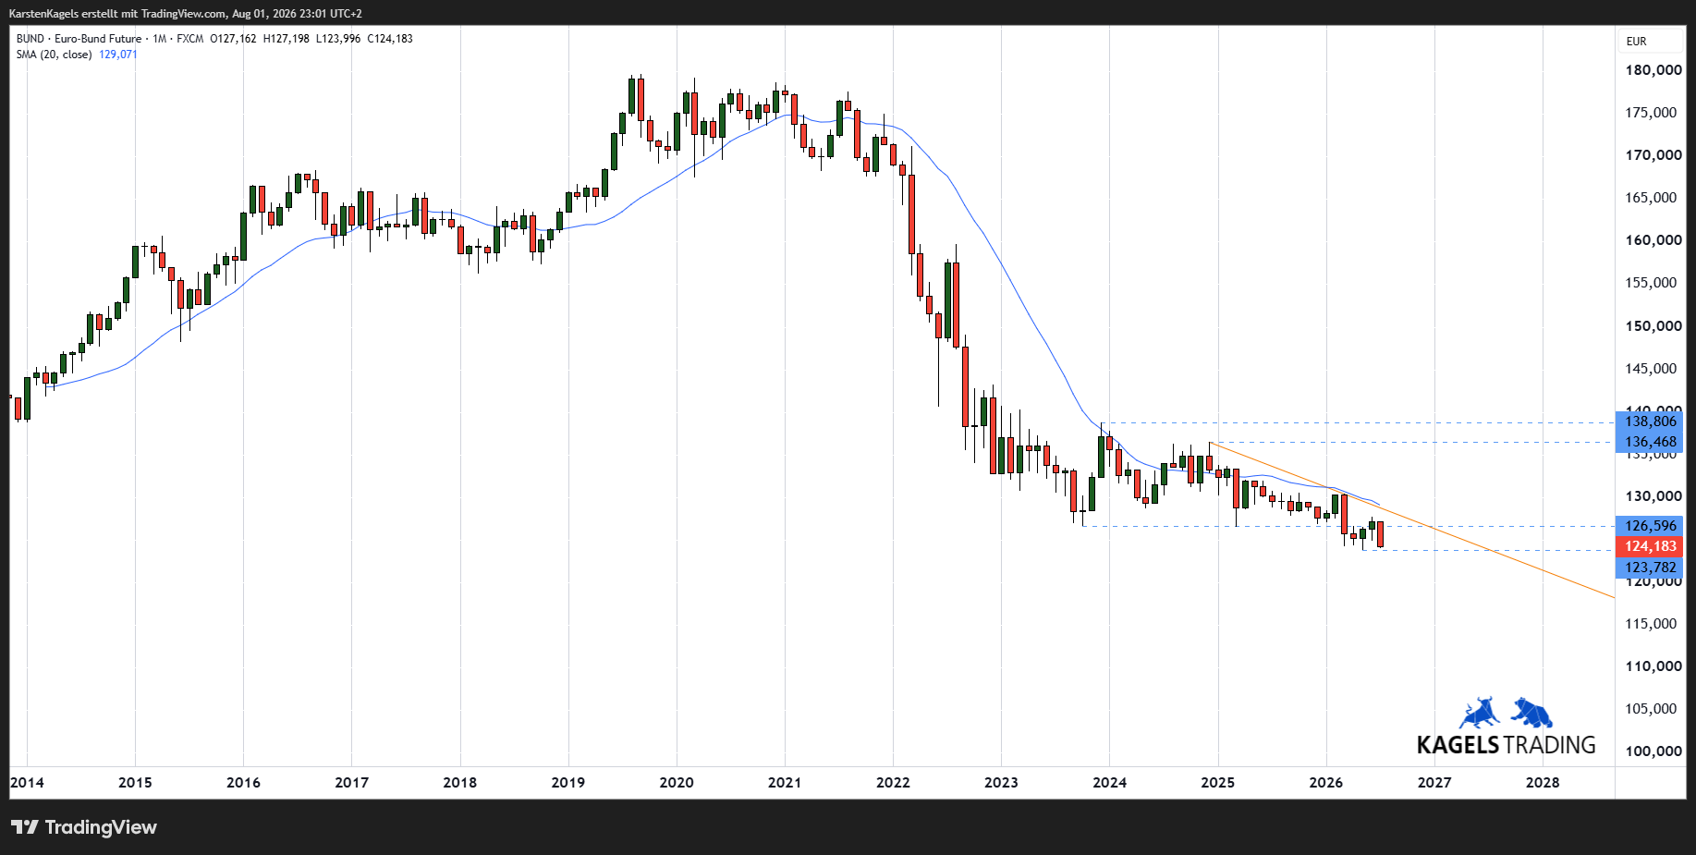
Task: Click the FXCM exchange label in header
Action: [x=189, y=39]
